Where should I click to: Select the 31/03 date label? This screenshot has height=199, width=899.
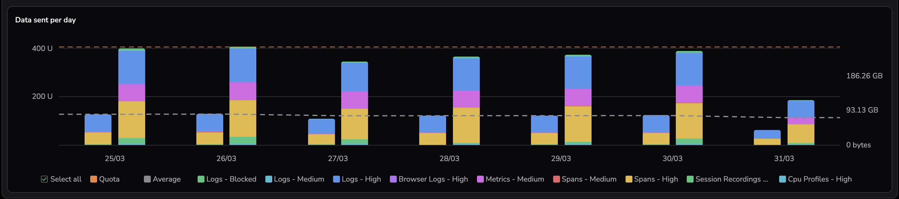point(784,159)
